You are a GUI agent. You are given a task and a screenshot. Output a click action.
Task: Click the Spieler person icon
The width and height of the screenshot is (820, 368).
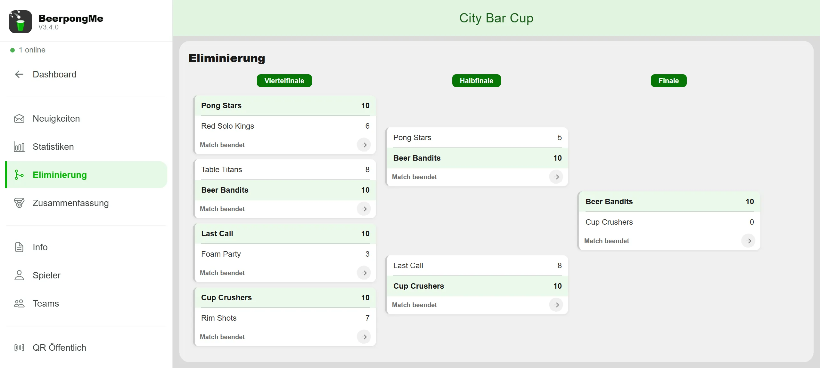click(19, 276)
